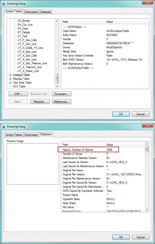Select Maintenance Release Version row
The image size is (155, 244).
[x=103, y=158]
